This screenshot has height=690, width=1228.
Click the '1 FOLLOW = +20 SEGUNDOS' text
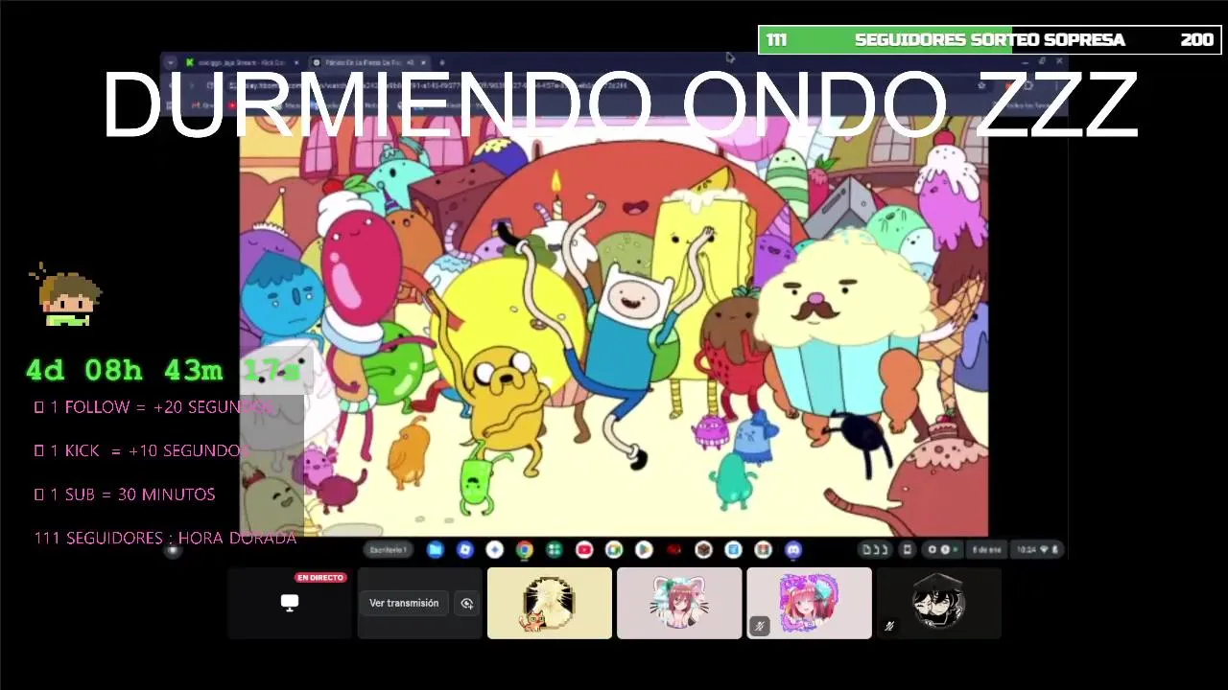point(155,407)
